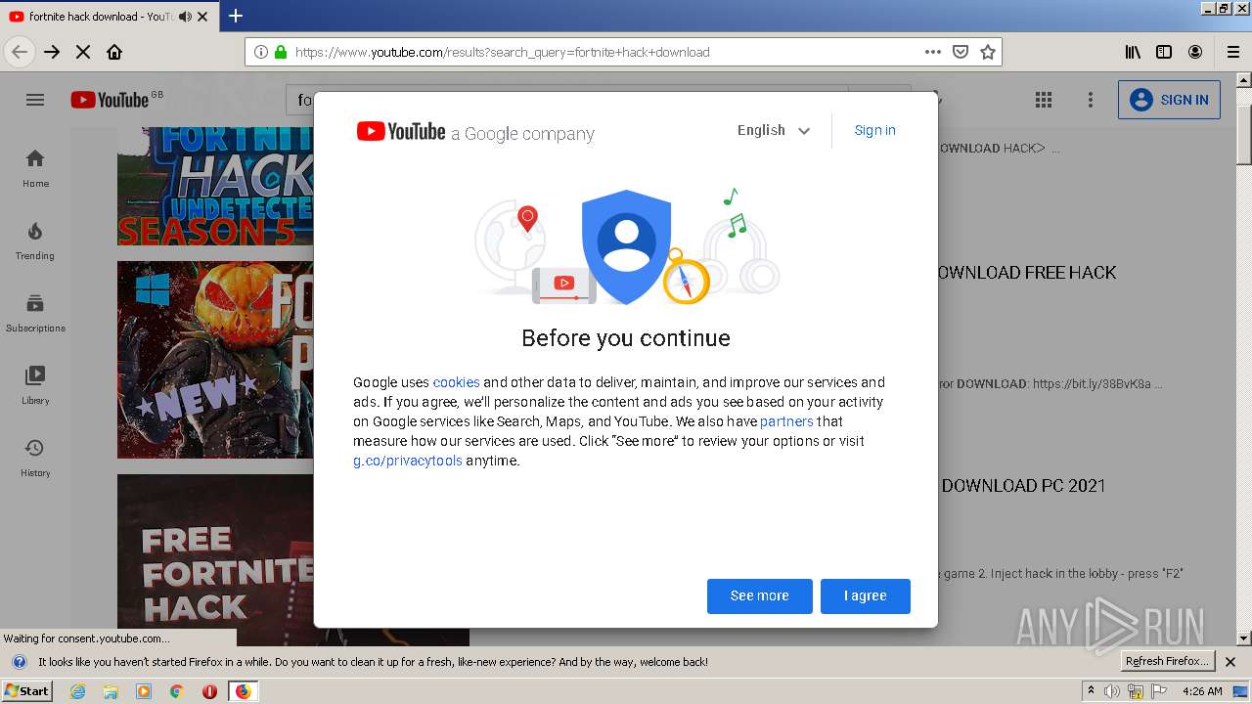Click the Refresh Firefox button
The width and height of the screenshot is (1252, 704).
click(1168, 662)
